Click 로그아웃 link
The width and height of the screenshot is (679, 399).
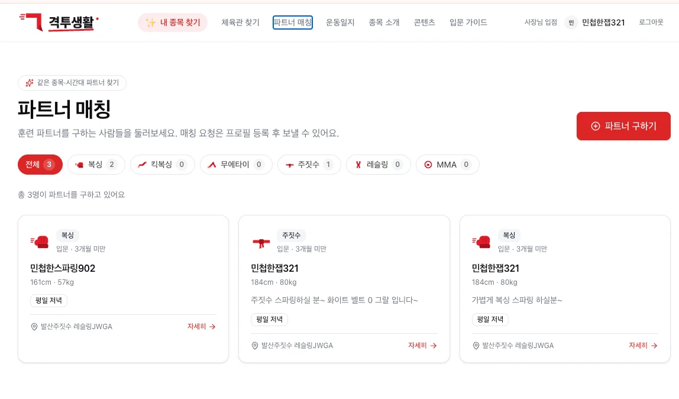click(651, 22)
